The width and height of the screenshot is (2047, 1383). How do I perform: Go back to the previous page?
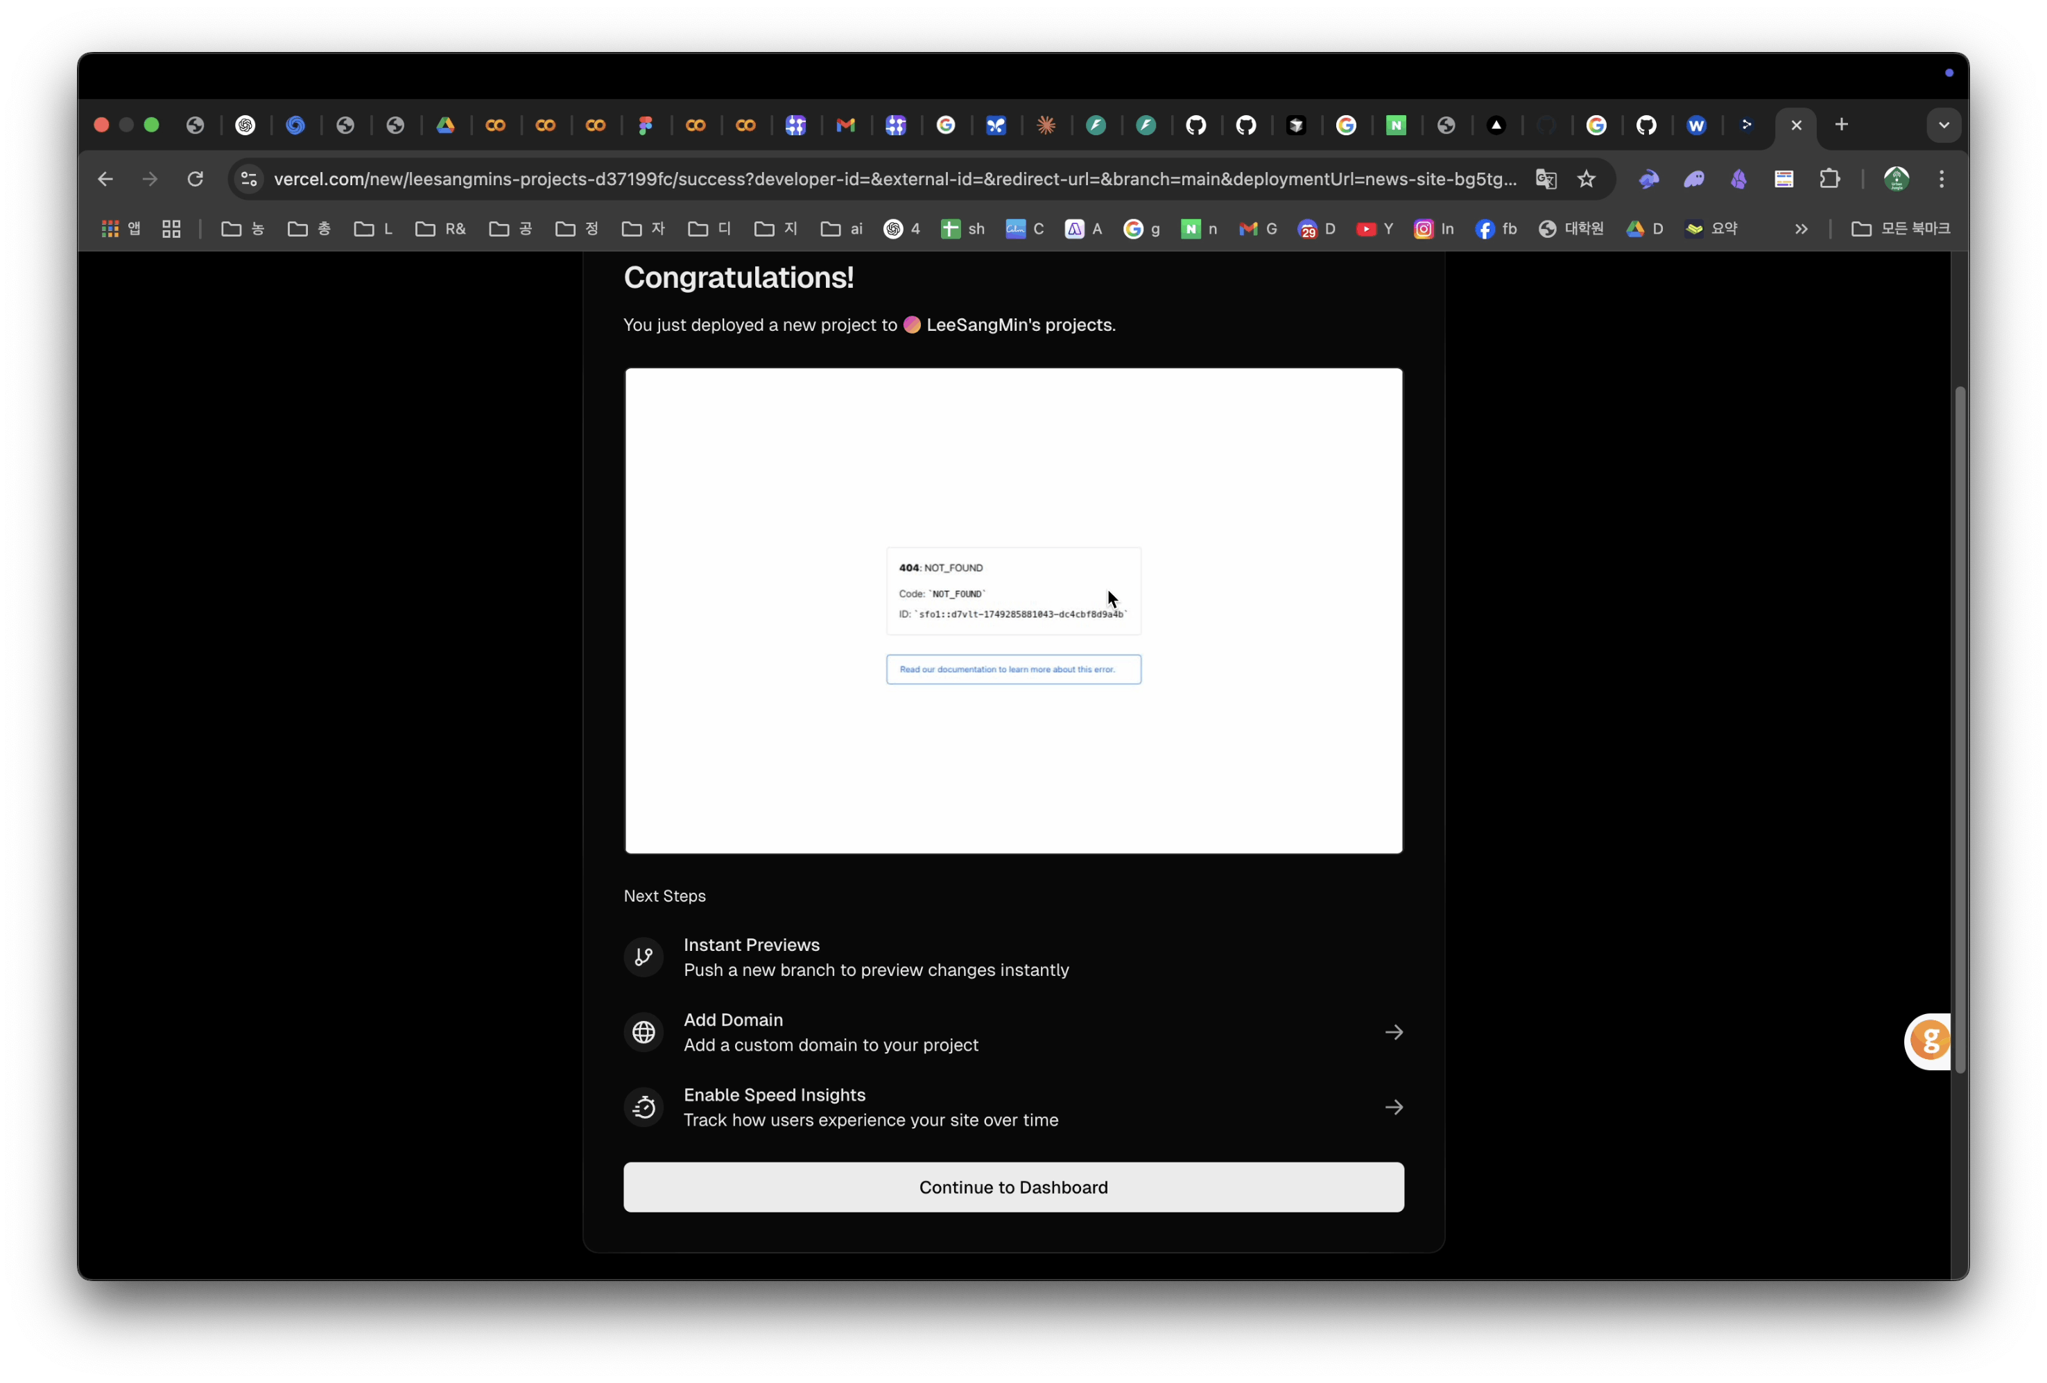point(105,179)
